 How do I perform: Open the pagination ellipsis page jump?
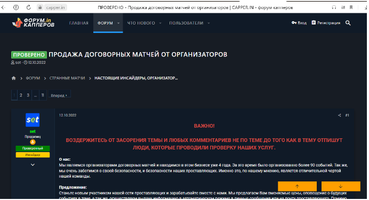tap(35, 95)
